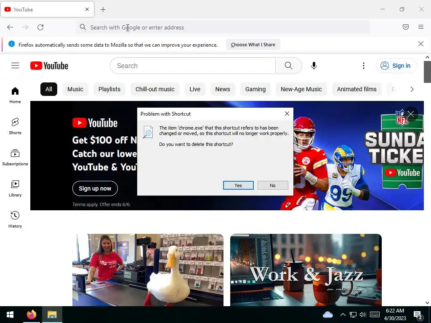Click the Sign up now banner button
The width and height of the screenshot is (431, 323).
(x=95, y=188)
